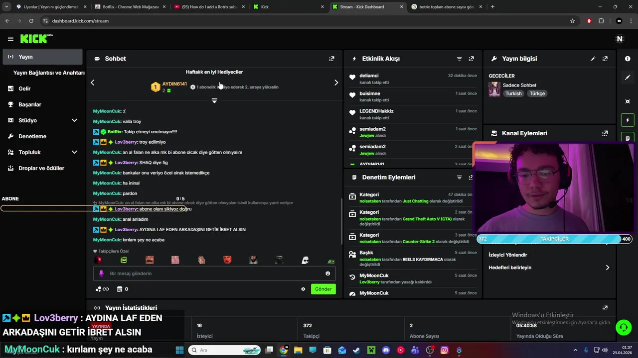Image resolution: width=638 pixels, height=358 pixels.
Task: Open the tab search dropdown in Chrome
Action: 6,7
